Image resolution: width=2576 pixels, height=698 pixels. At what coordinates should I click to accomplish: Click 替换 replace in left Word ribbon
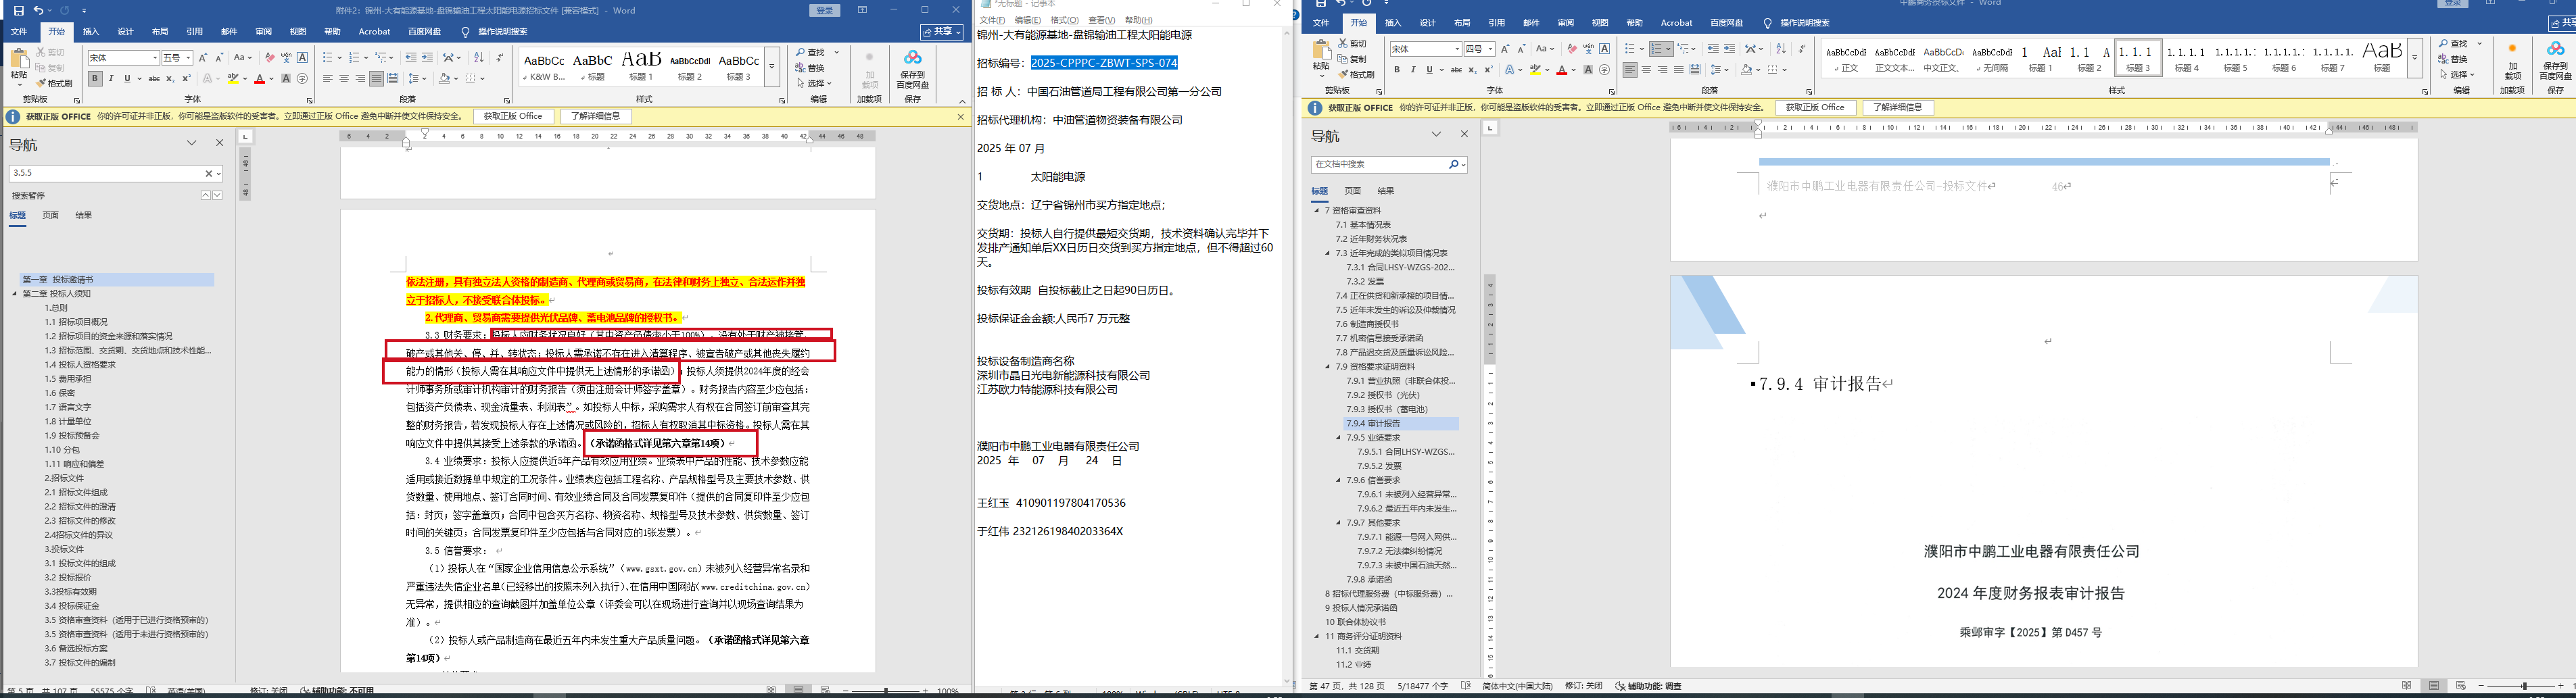pyautogui.click(x=810, y=68)
